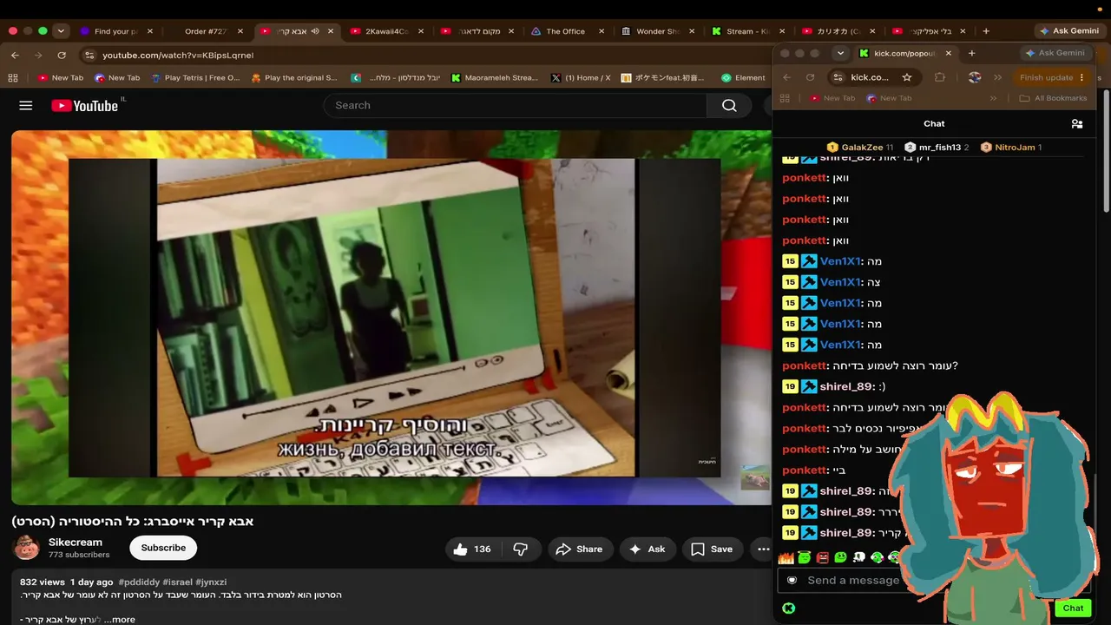The image size is (1111, 625).
Task: Open the Sikecream channel name link
Action: point(76,543)
